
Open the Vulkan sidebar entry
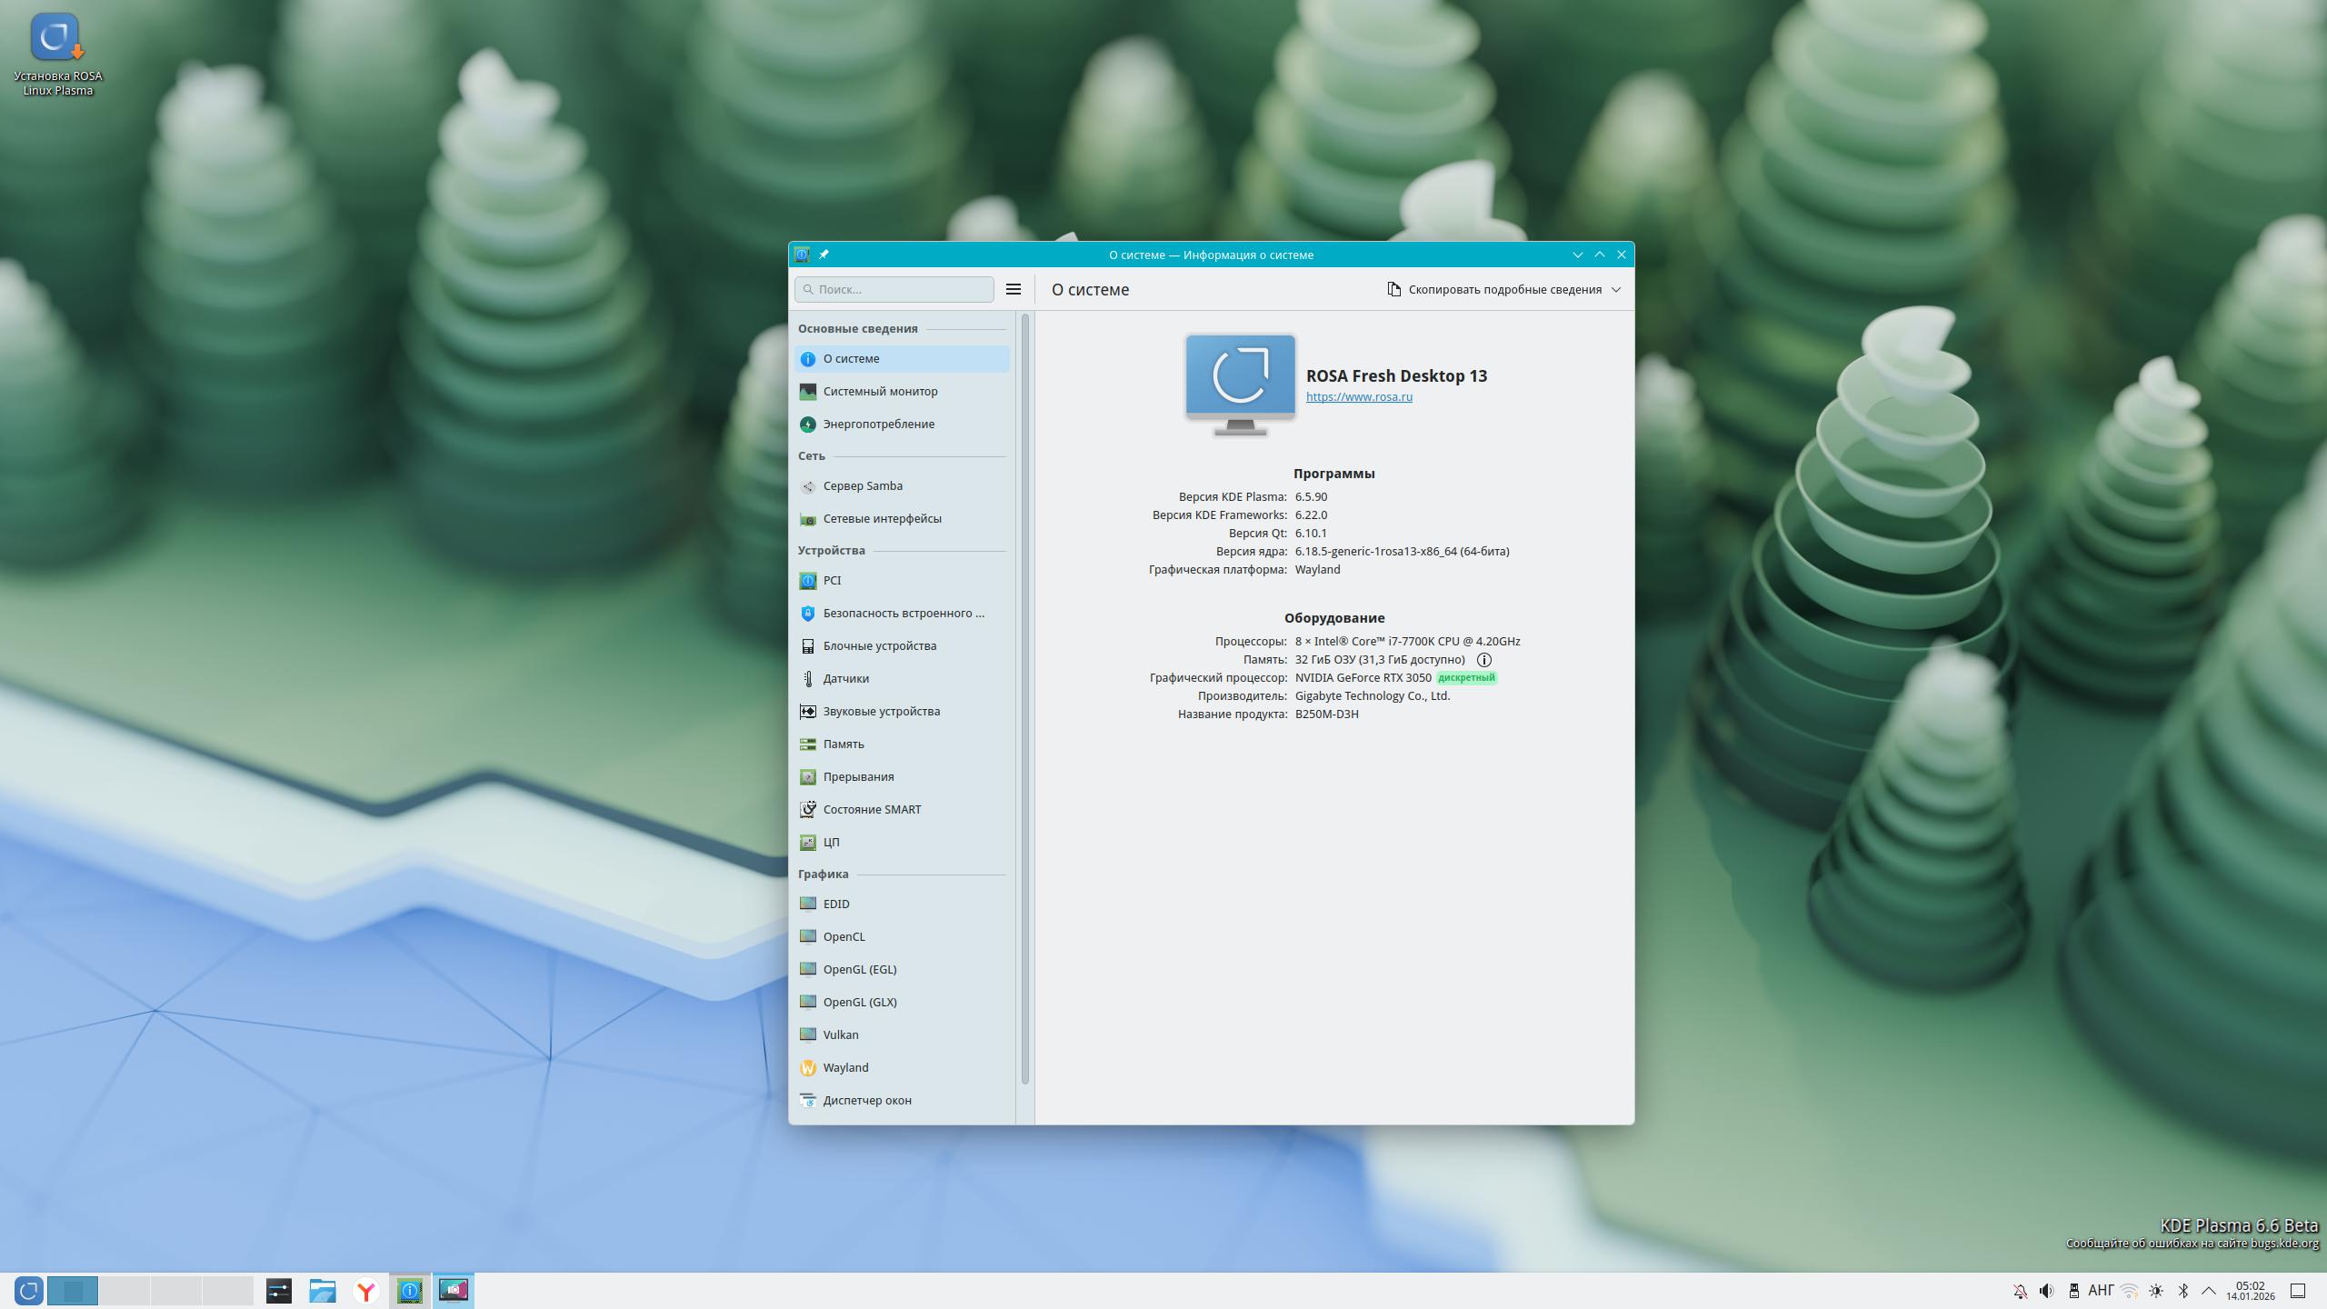pos(840,1034)
